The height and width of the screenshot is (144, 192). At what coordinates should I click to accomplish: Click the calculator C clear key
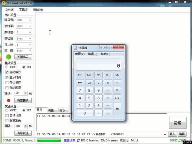tap(99, 83)
